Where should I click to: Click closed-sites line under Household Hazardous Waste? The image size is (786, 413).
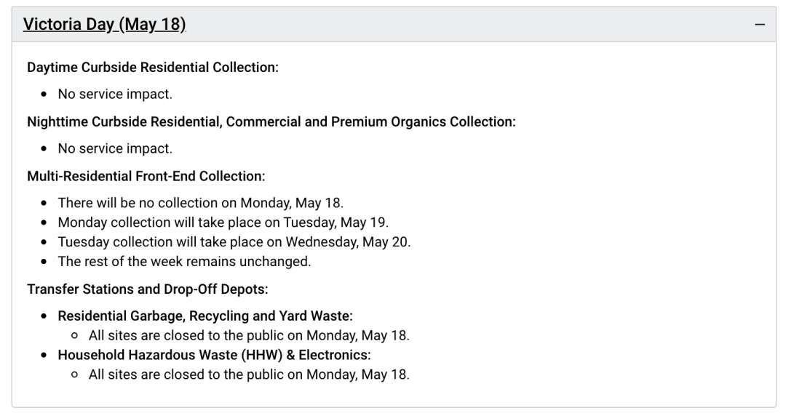[249, 374]
